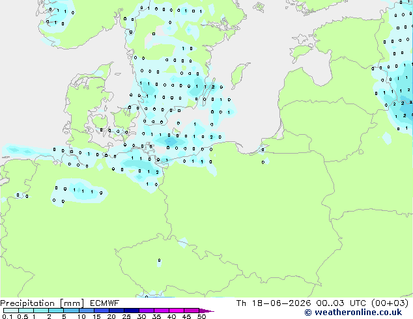Click the '20' legend scale value
The height and width of the screenshot is (319, 413).
click(111, 316)
